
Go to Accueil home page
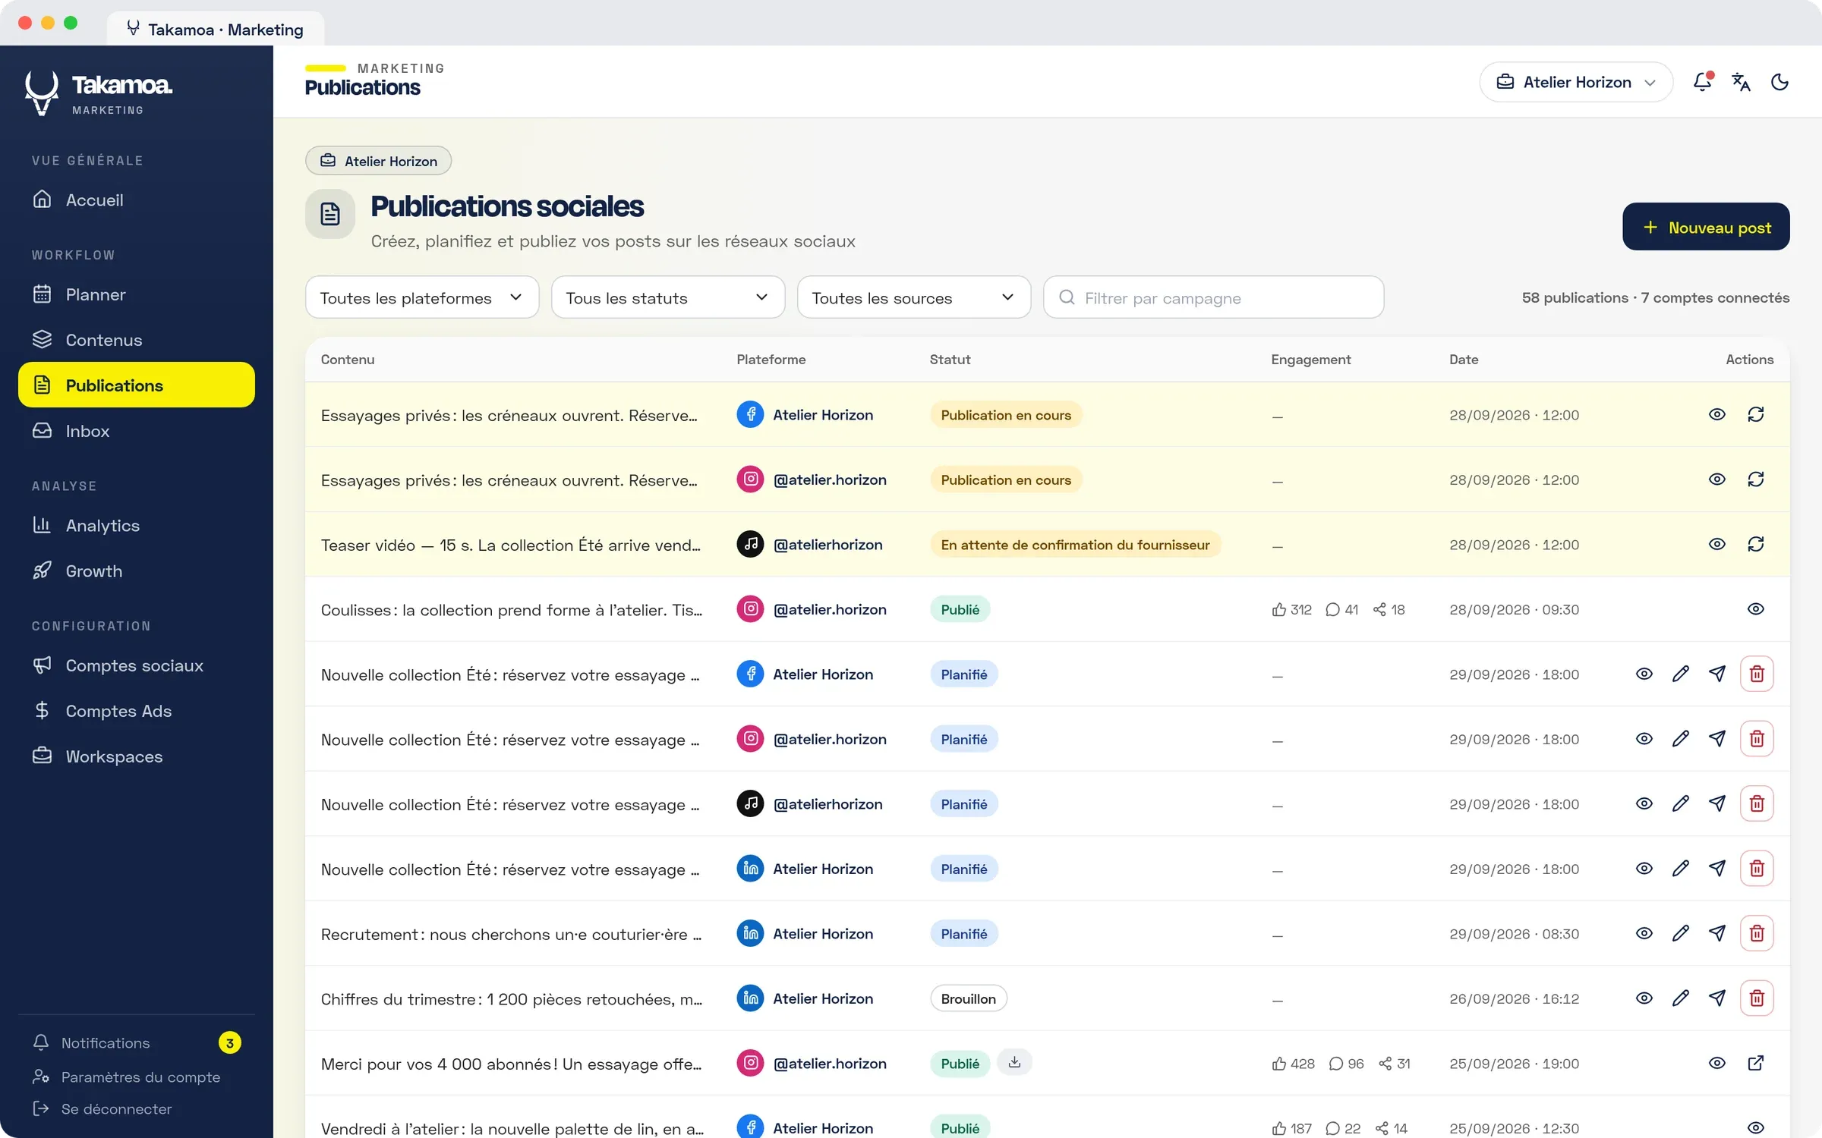coord(137,200)
